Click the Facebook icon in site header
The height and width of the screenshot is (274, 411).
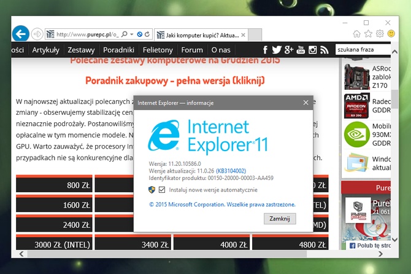point(265,50)
